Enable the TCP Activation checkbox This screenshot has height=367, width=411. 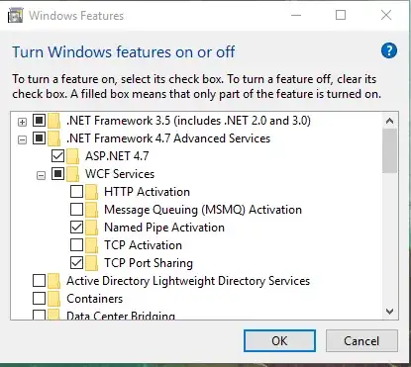pos(76,245)
